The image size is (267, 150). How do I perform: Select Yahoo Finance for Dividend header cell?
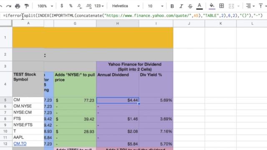point(135,67)
